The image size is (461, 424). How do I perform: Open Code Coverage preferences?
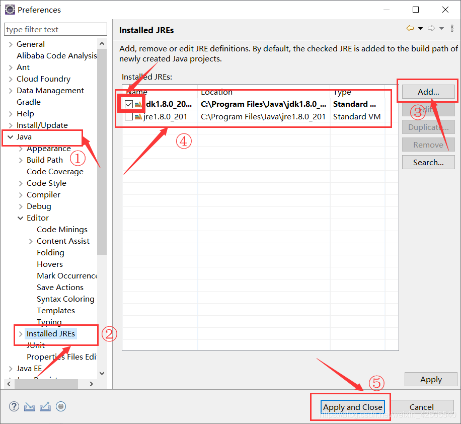point(55,172)
